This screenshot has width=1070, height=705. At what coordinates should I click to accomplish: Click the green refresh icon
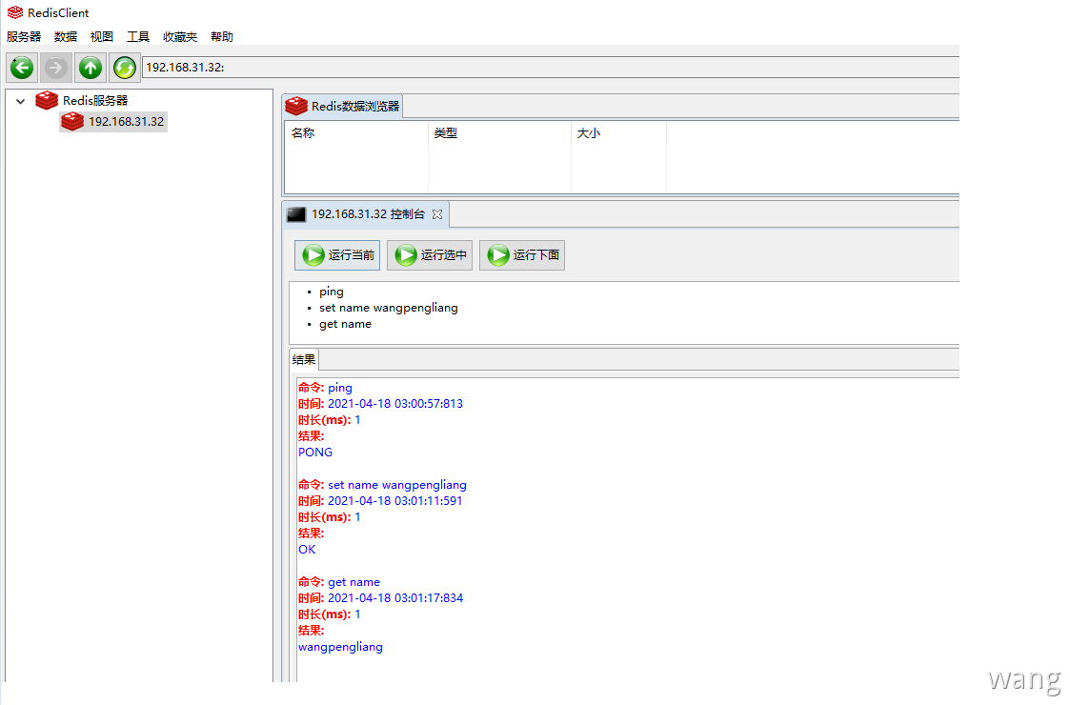[x=124, y=68]
